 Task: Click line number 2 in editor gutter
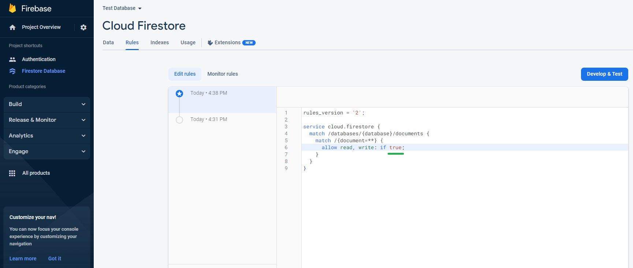[x=286, y=120]
